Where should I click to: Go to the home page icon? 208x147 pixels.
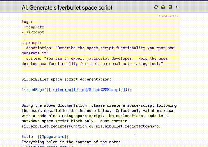click(163, 7)
